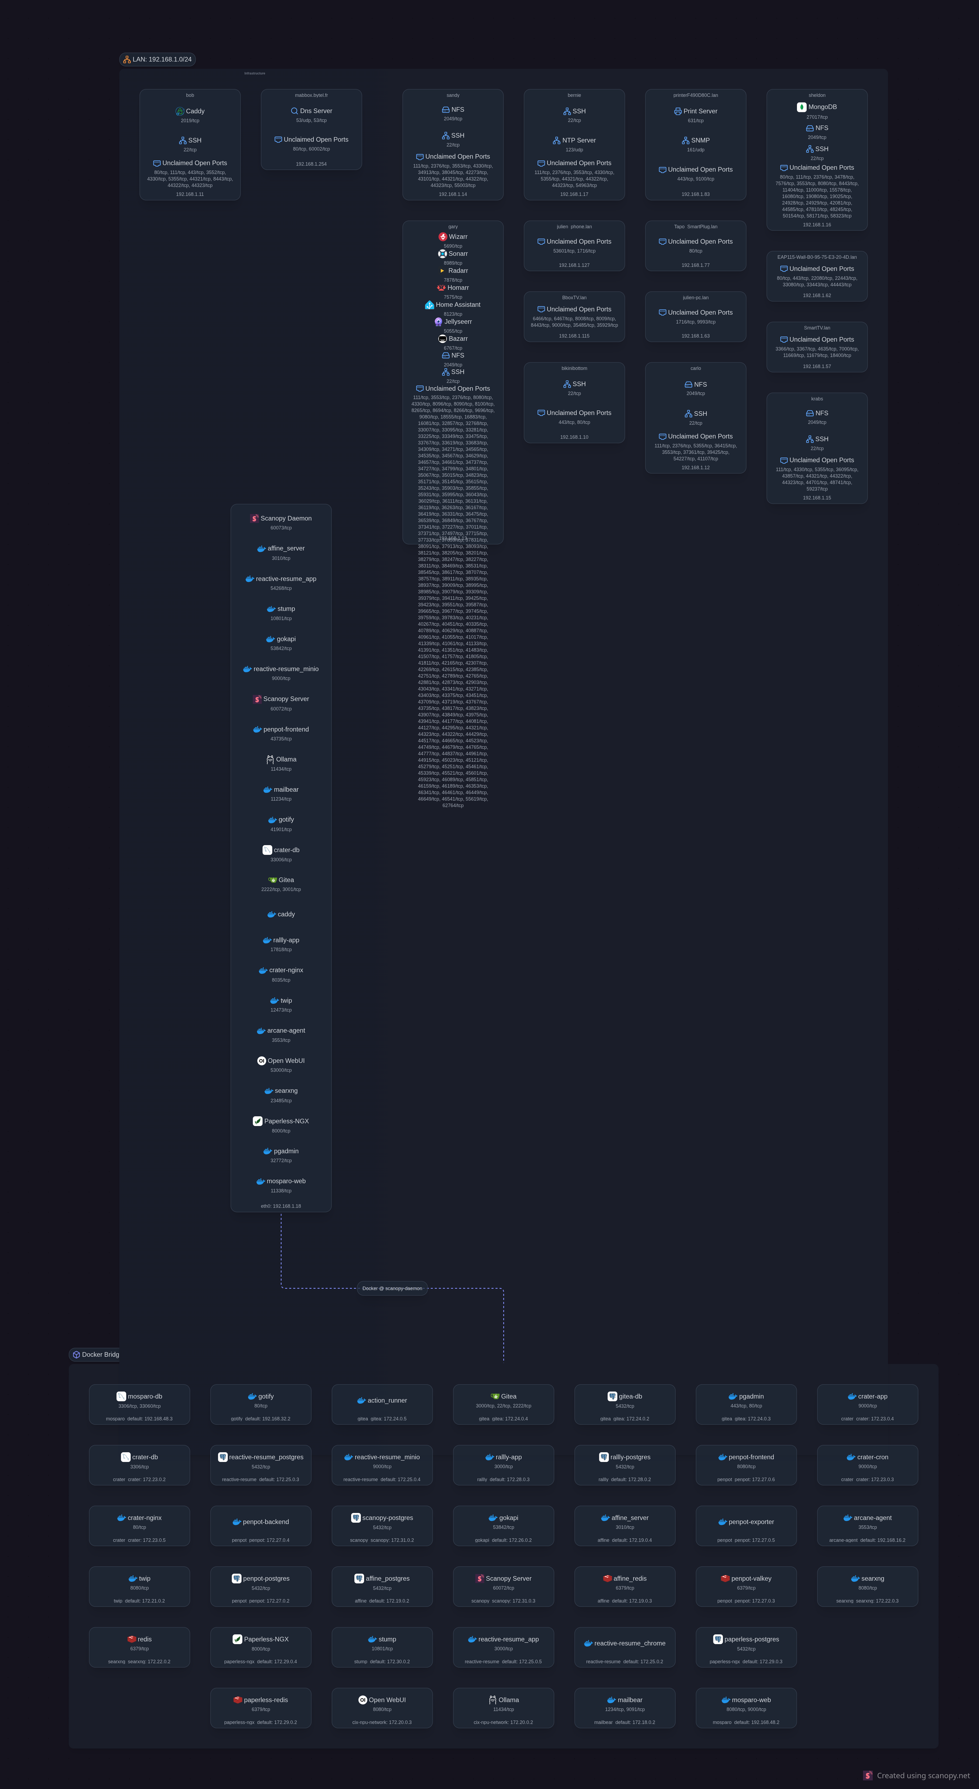The height and width of the screenshot is (1789, 979).
Task: Click the Paperless-NGX leaf icon in bridge
Action: click(237, 1639)
